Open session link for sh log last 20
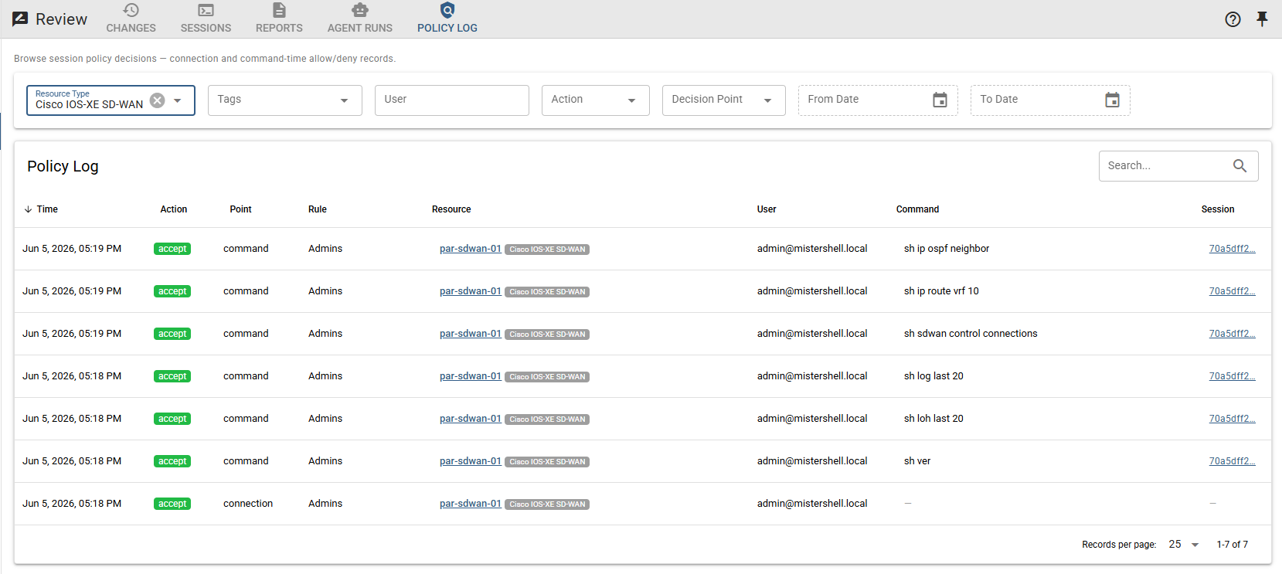 1232,376
